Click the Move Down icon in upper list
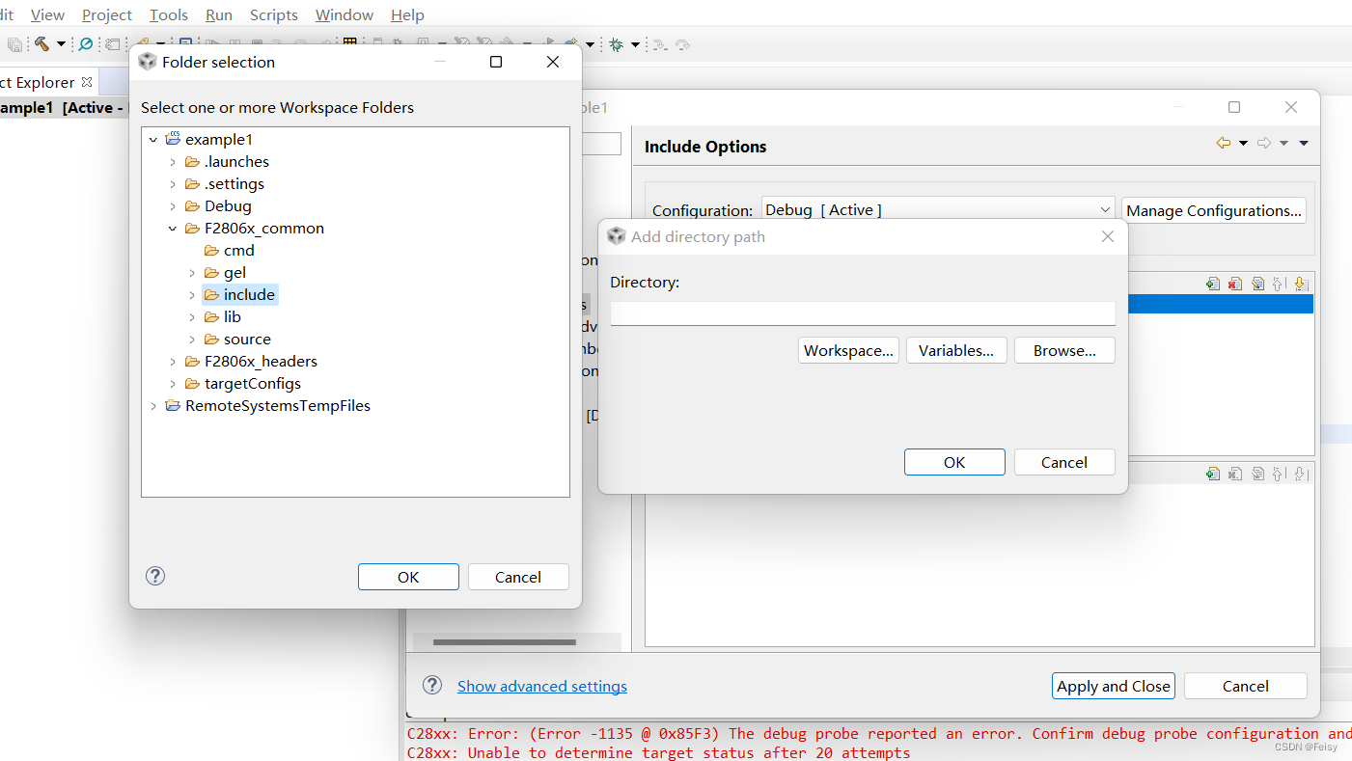 1300,284
